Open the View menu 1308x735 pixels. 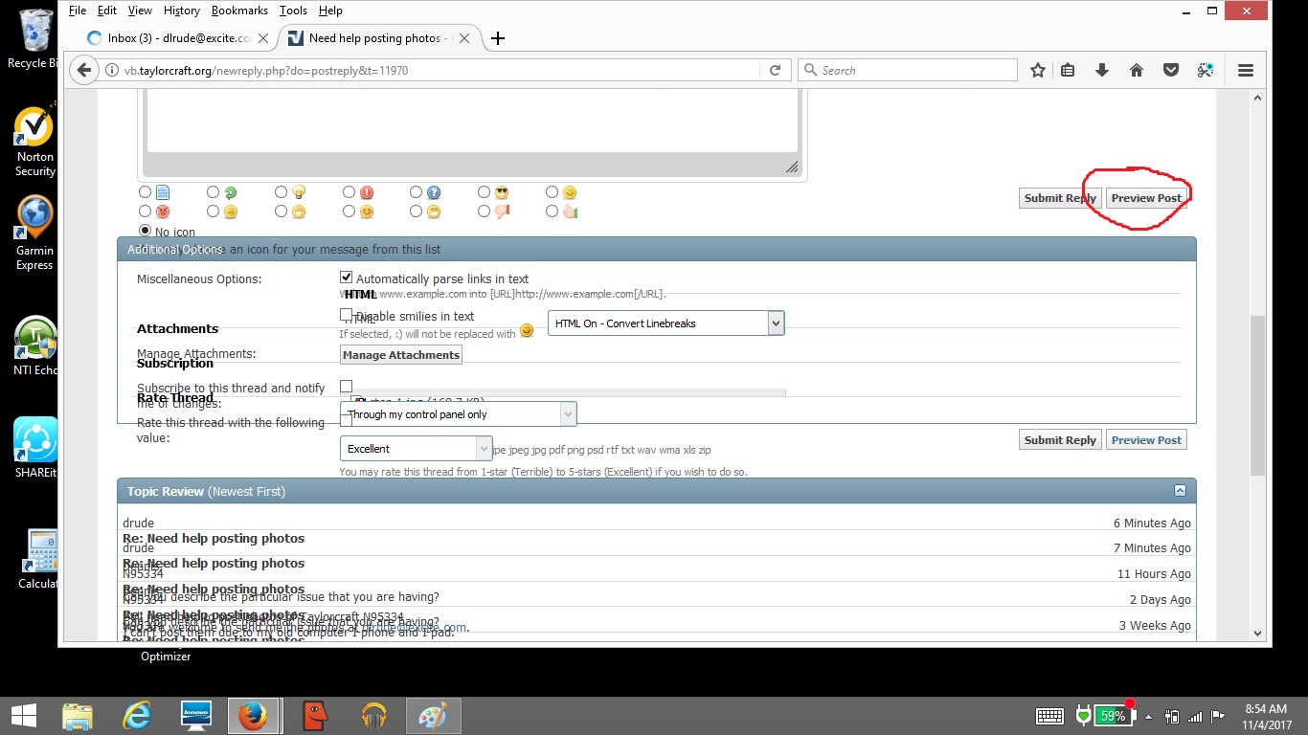click(x=140, y=11)
